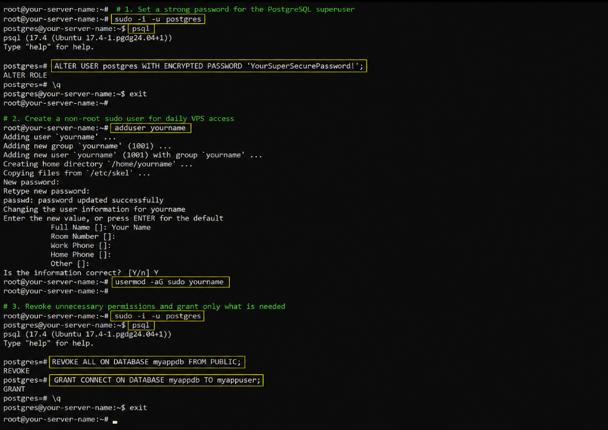Screen dimensions: 608x430
Task: Click the blinking cursor at the final prompt
Action: click(x=115, y=422)
